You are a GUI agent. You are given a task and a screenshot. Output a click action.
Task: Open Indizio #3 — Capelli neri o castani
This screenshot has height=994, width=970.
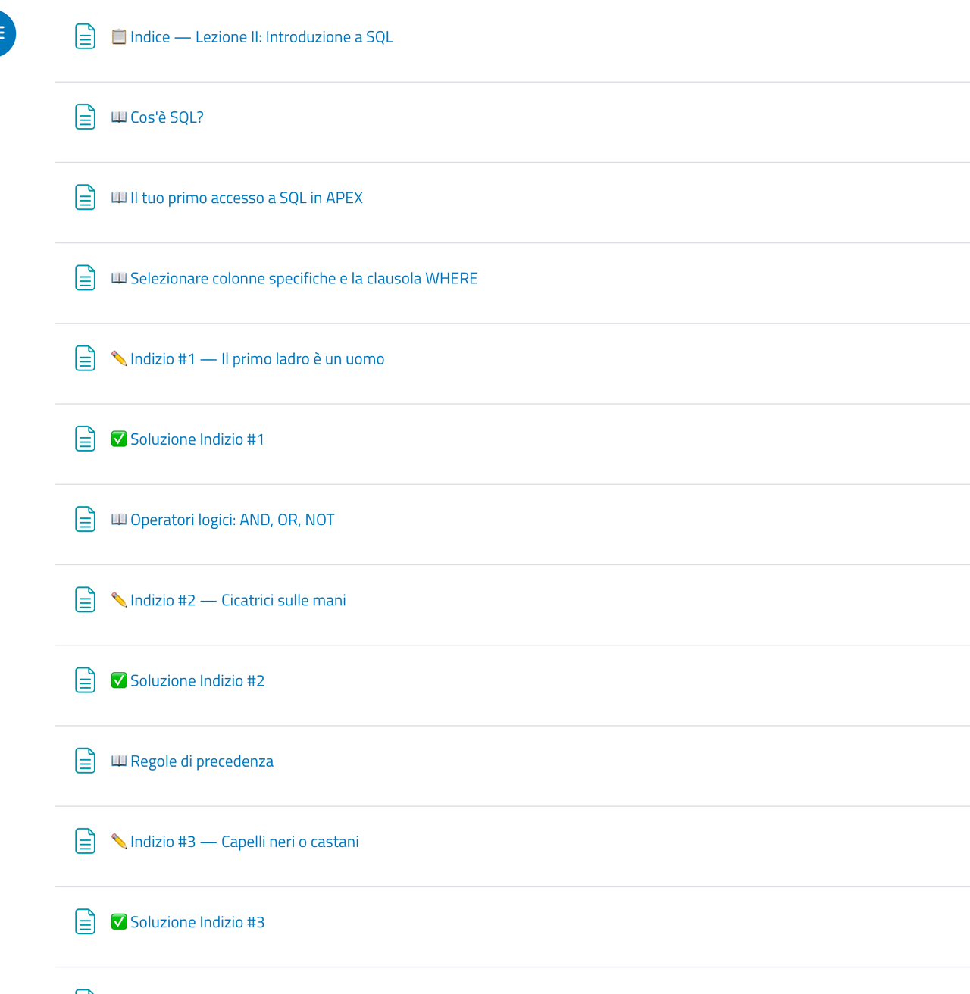pyautogui.click(x=235, y=842)
